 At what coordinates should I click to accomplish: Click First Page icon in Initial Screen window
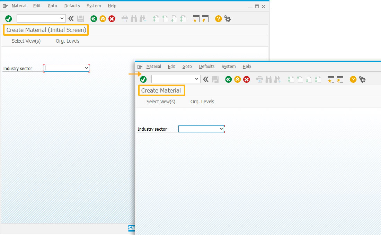tap(156, 19)
